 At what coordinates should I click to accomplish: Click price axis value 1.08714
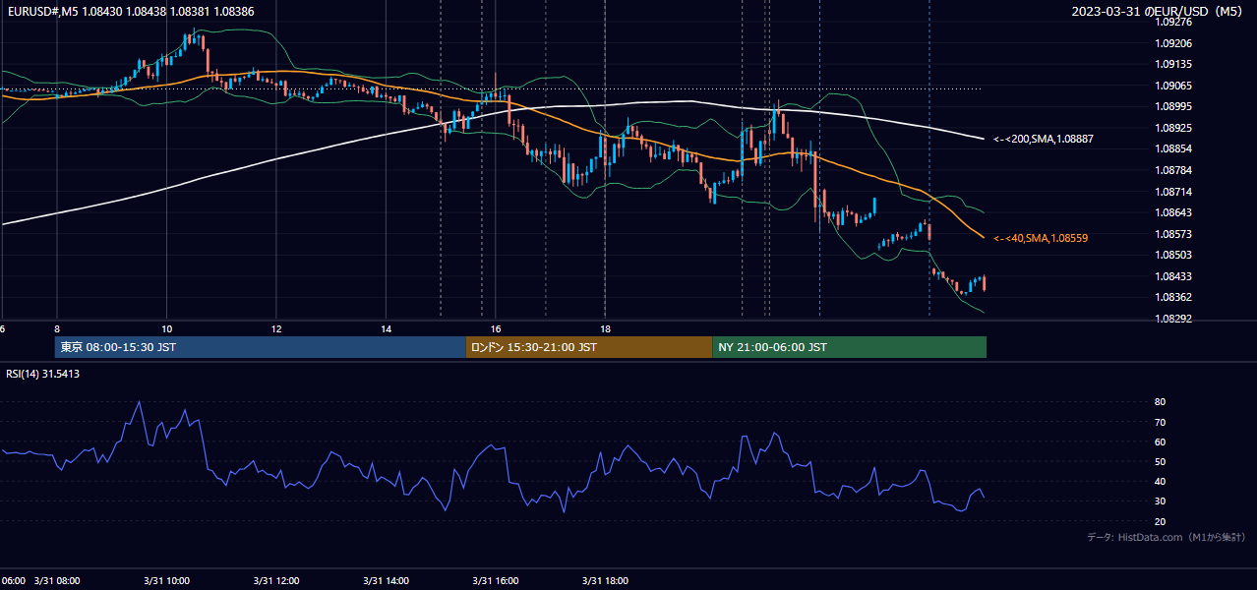pyautogui.click(x=1173, y=192)
